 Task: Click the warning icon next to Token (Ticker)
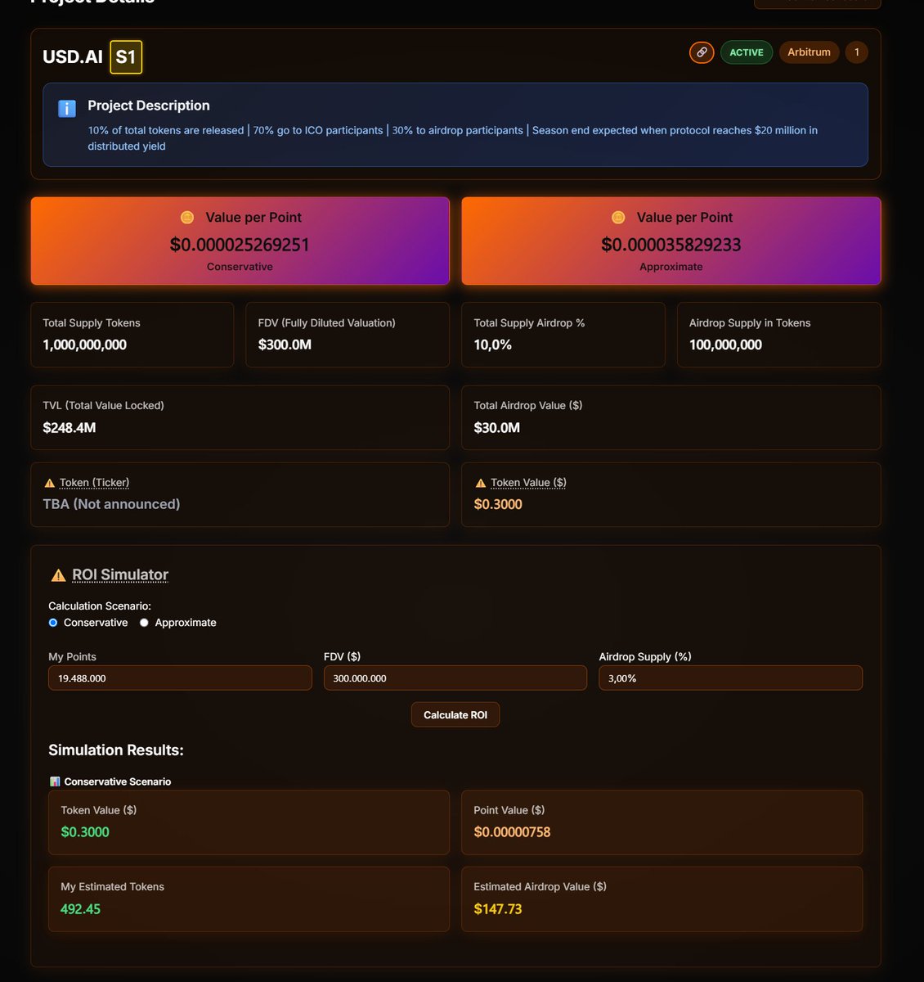pyautogui.click(x=49, y=482)
